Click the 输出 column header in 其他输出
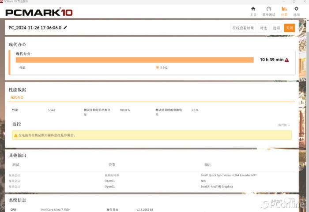Screen dimensions: 309x212 pyautogui.click(x=208, y=165)
